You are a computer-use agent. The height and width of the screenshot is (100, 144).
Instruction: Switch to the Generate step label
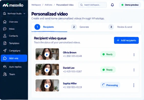pos(84,27)
